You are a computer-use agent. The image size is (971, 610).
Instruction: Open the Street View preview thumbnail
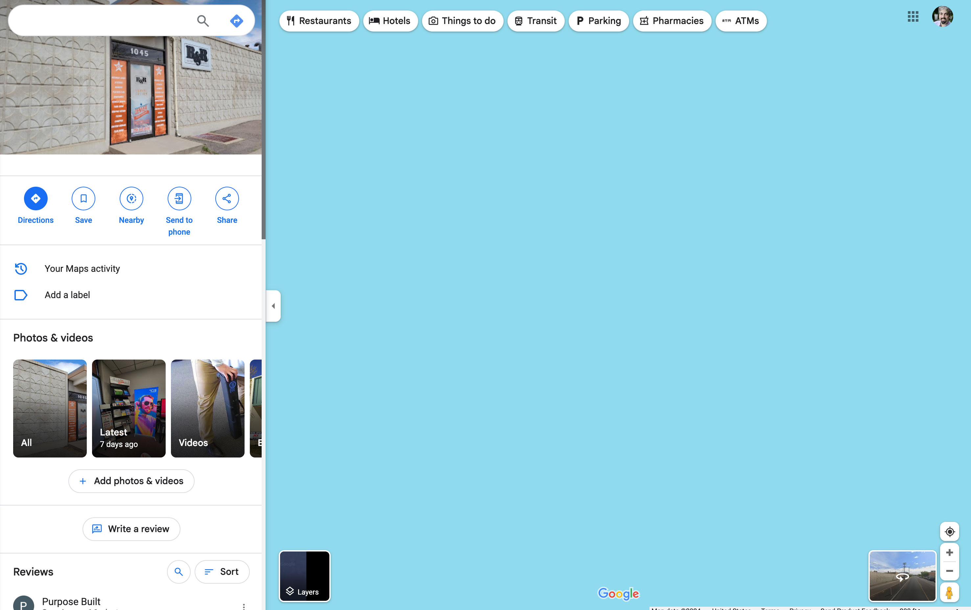point(902,576)
